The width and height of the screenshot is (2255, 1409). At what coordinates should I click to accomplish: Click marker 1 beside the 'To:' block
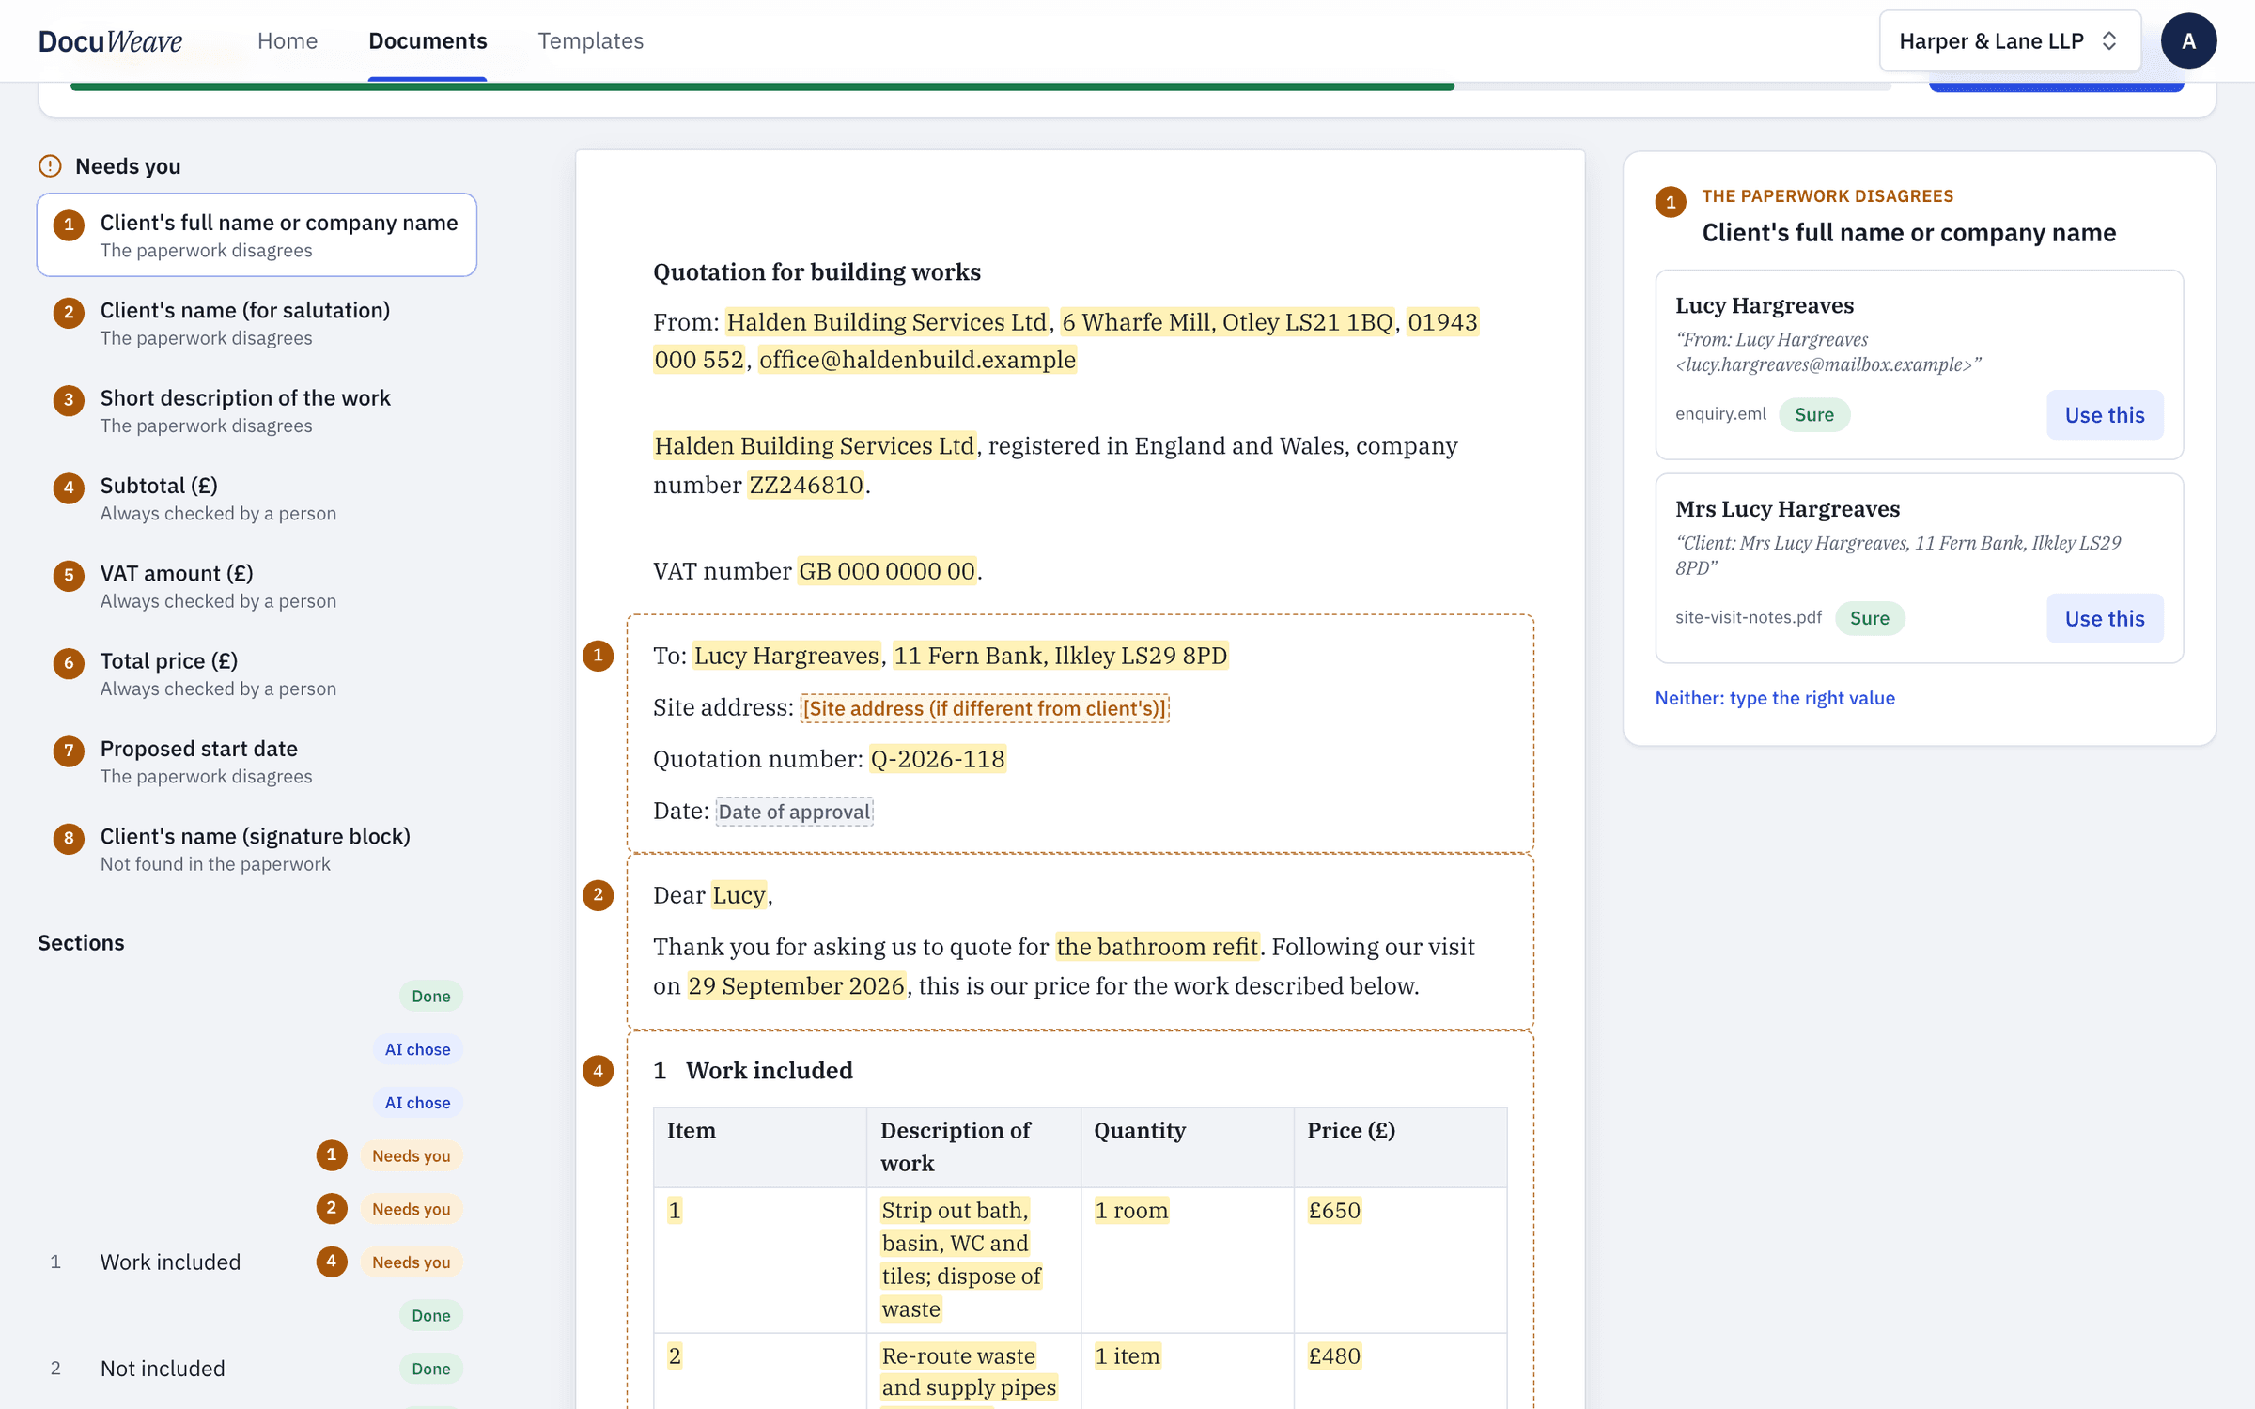click(x=599, y=655)
